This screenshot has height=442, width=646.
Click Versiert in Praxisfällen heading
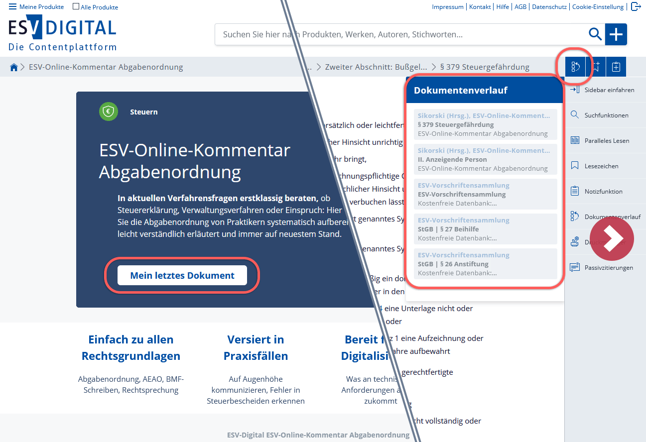point(256,348)
